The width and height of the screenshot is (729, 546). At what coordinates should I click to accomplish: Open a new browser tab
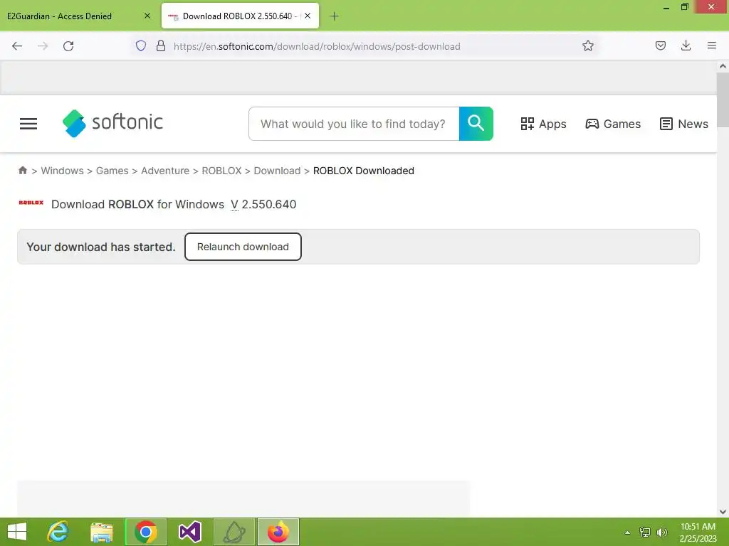pyautogui.click(x=334, y=16)
